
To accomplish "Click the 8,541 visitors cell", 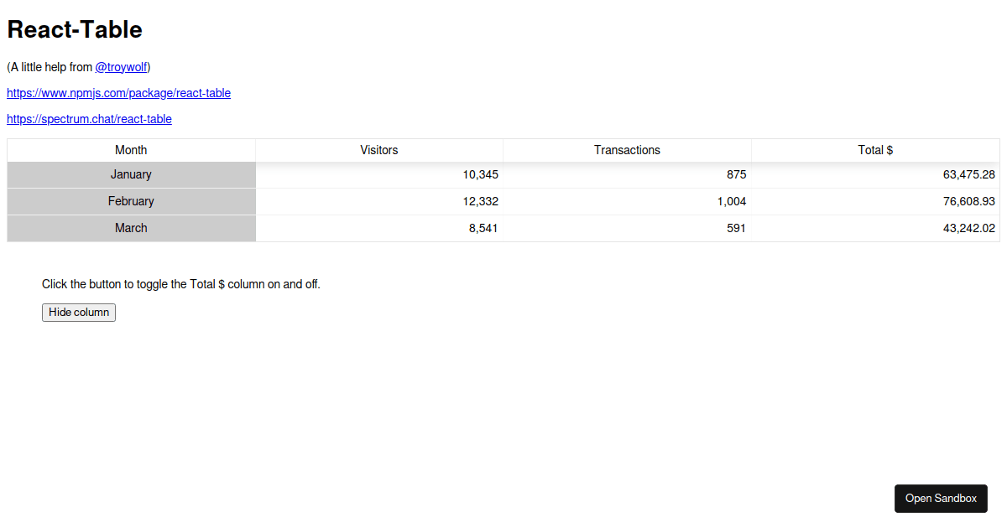I will click(379, 228).
